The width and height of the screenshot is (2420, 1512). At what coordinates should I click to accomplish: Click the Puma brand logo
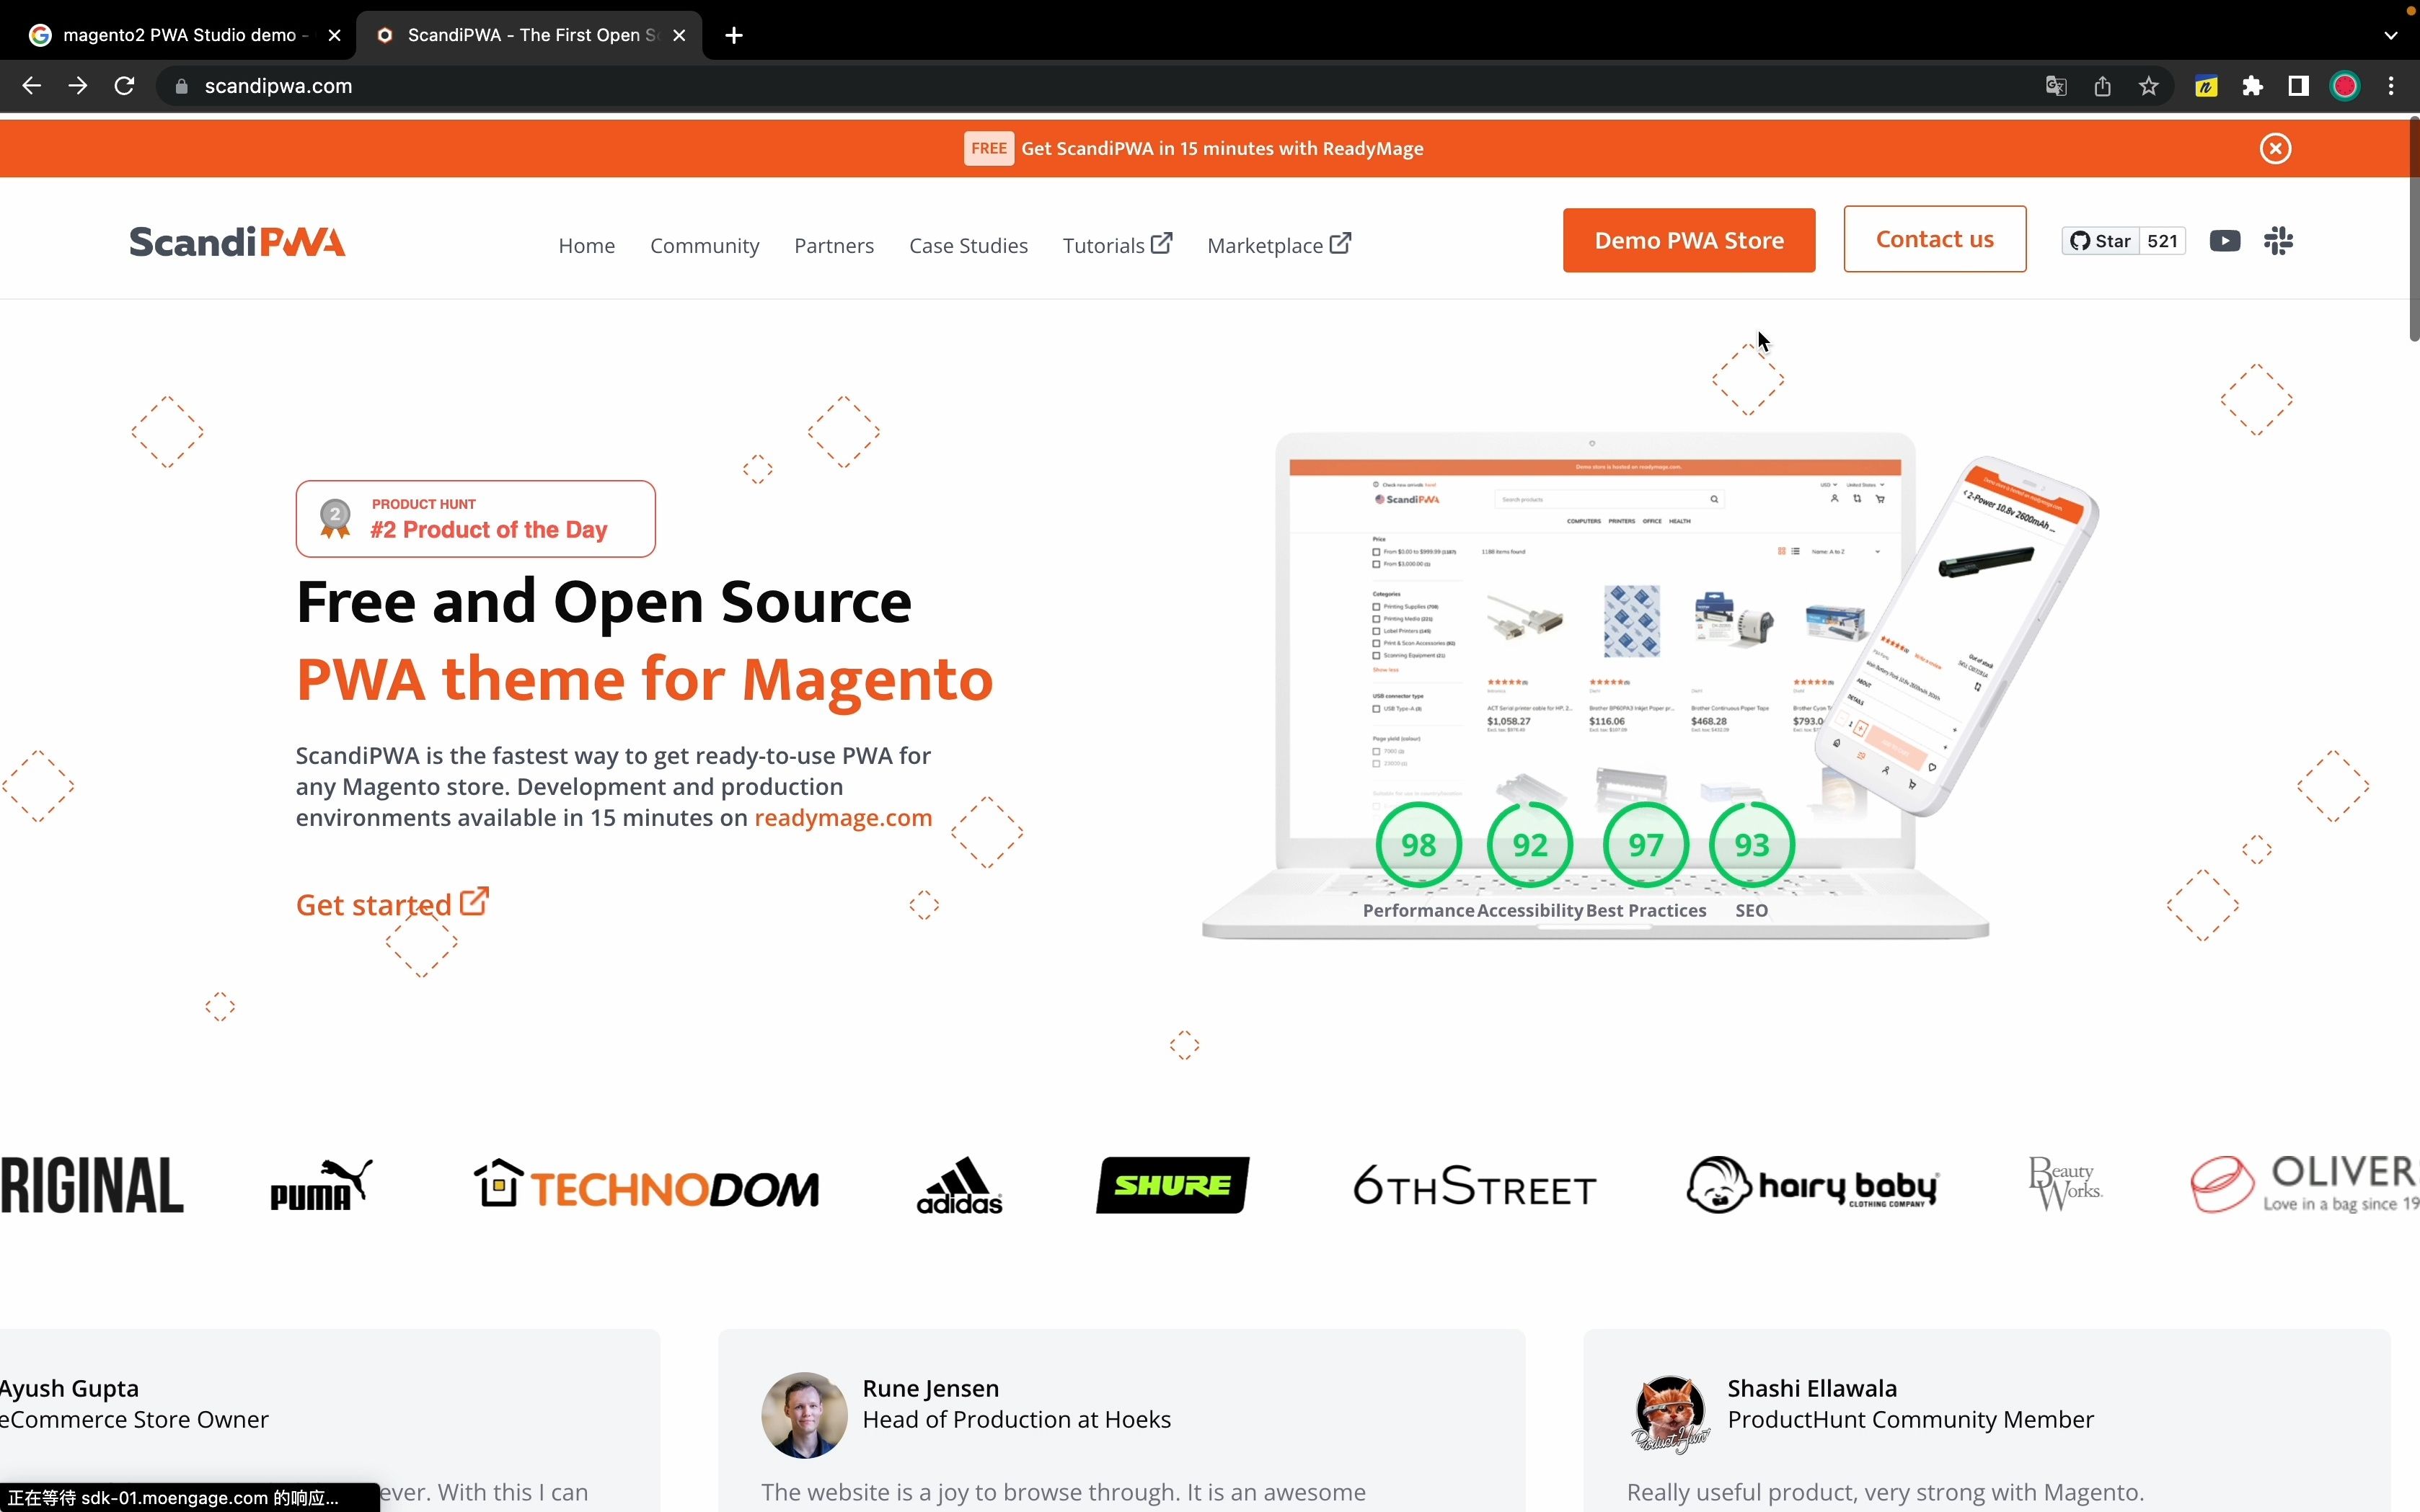click(321, 1185)
